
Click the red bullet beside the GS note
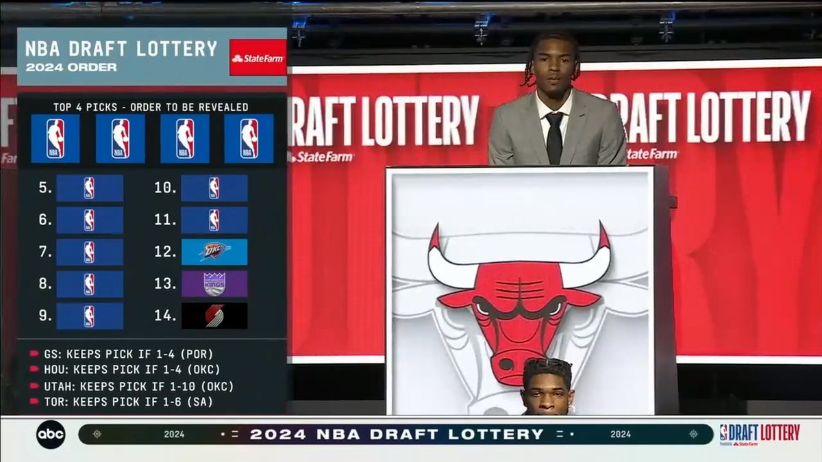click(34, 354)
